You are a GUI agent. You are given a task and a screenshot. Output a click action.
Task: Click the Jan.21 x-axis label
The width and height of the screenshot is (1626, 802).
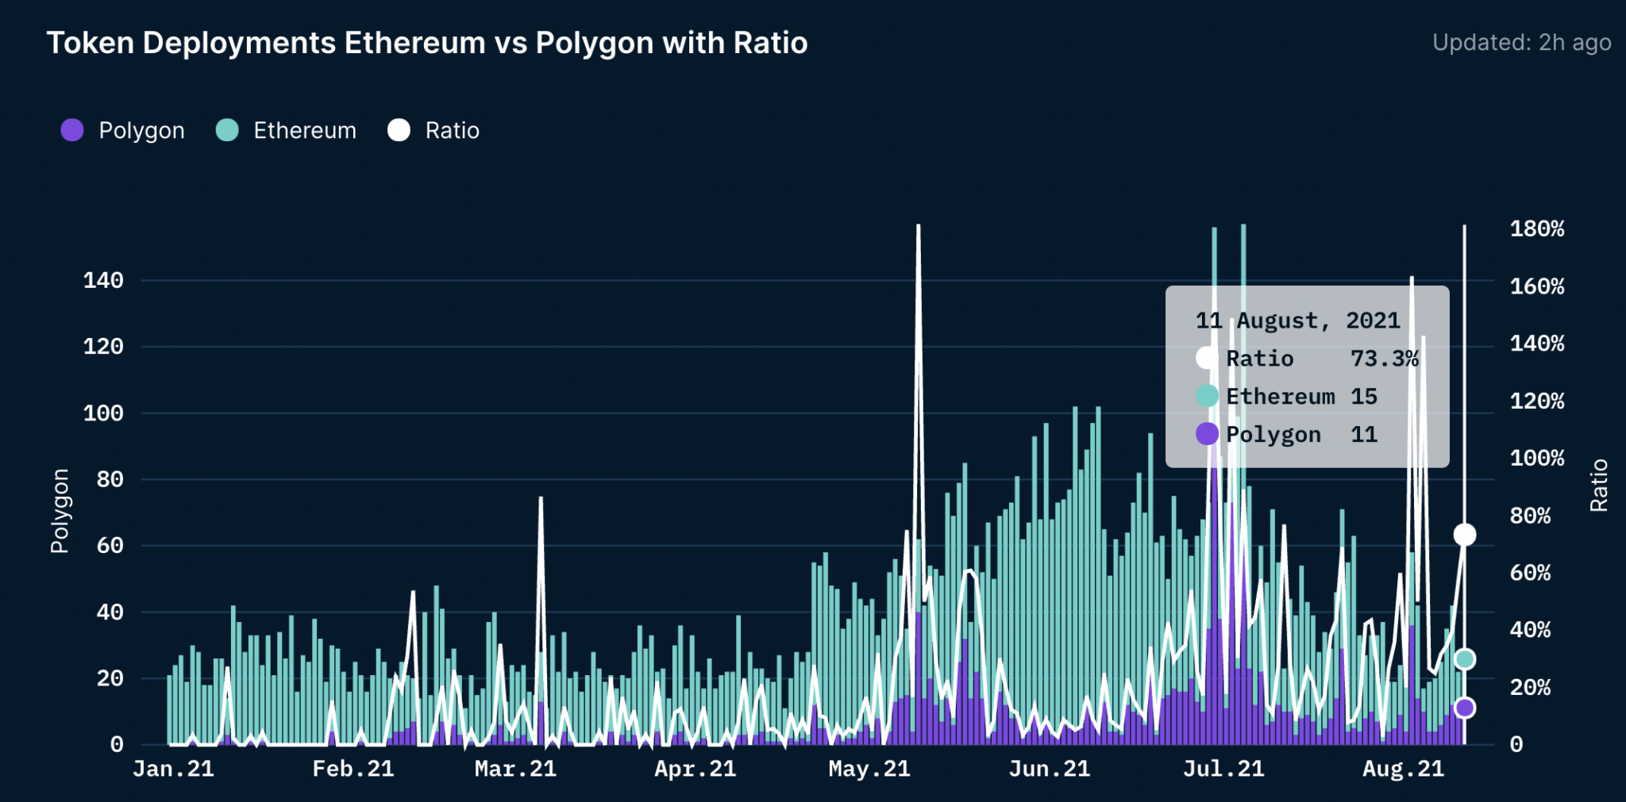pyautogui.click(x=173, y=769)
